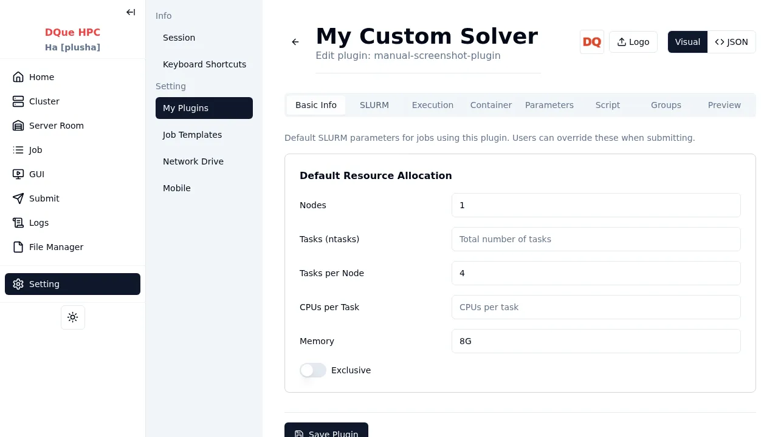
Task: Focus the CPUs per Task field
Action: [x=596, y=307]
